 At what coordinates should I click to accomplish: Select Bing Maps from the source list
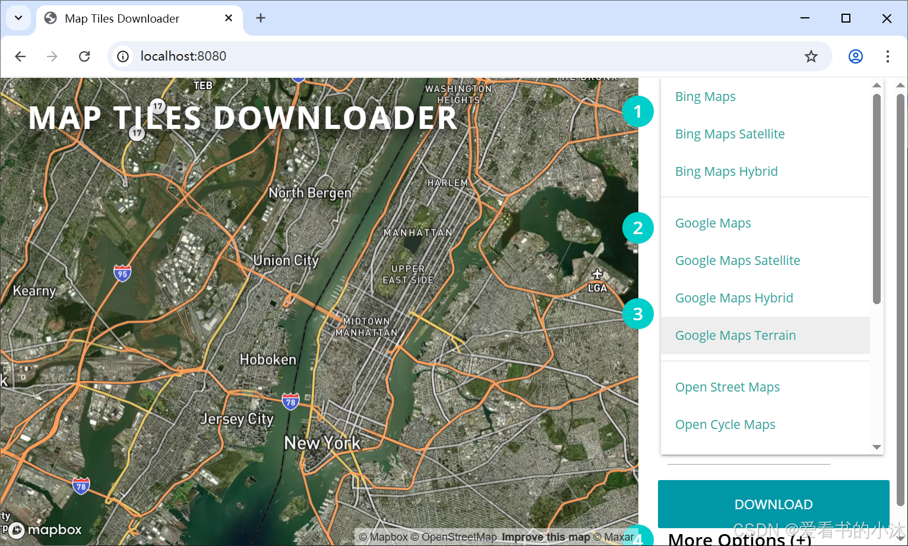(765, 97)
